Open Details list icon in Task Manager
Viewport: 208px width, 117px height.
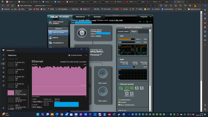[x=3, y=81]
